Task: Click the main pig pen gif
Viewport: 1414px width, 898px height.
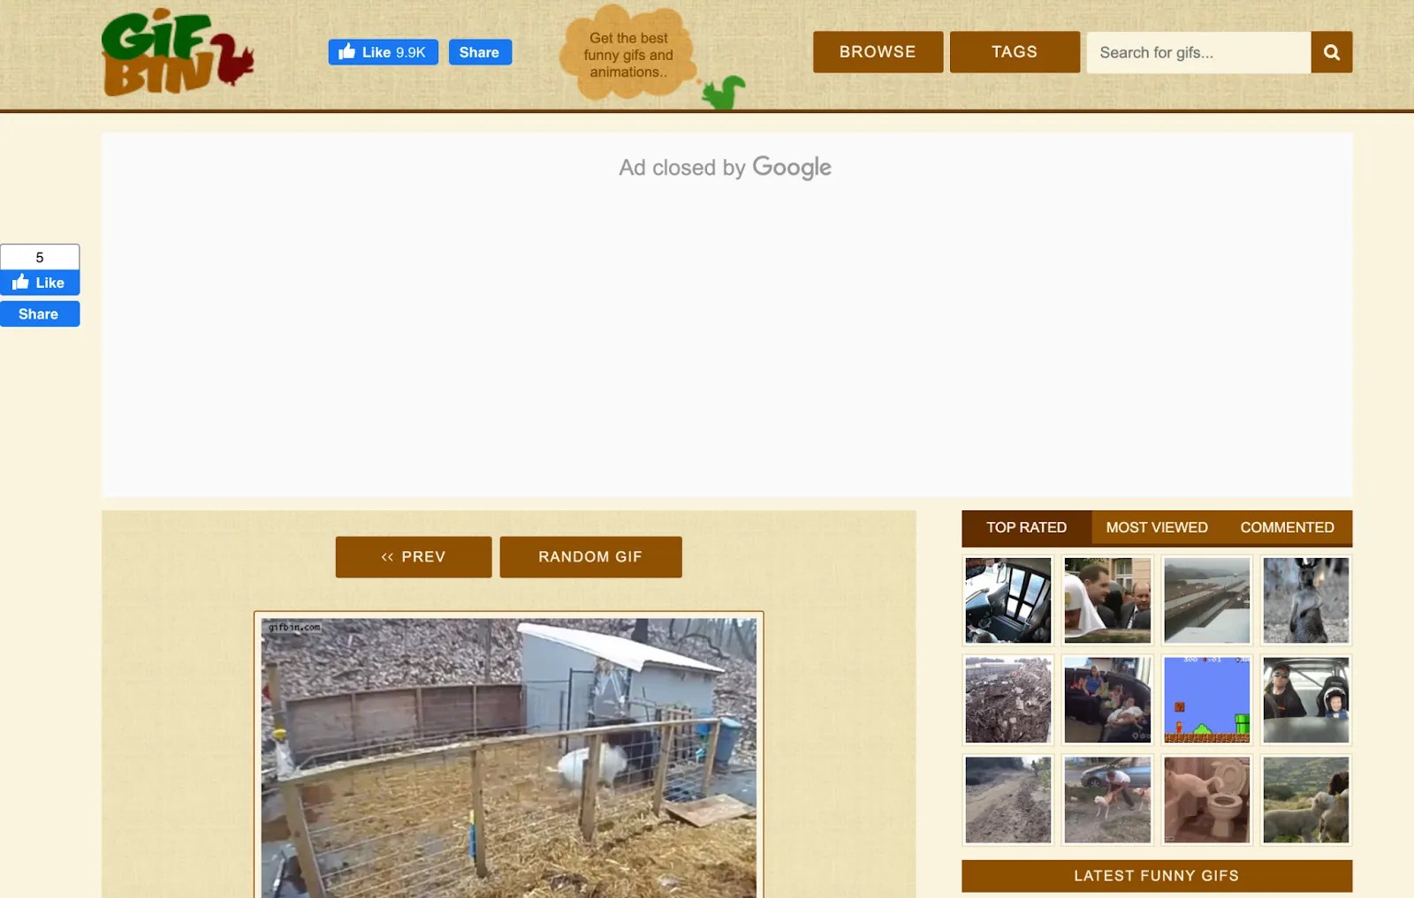Action: 509,758
